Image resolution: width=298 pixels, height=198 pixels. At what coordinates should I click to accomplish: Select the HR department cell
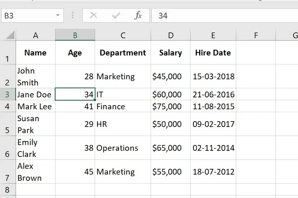tap(123, 124)
